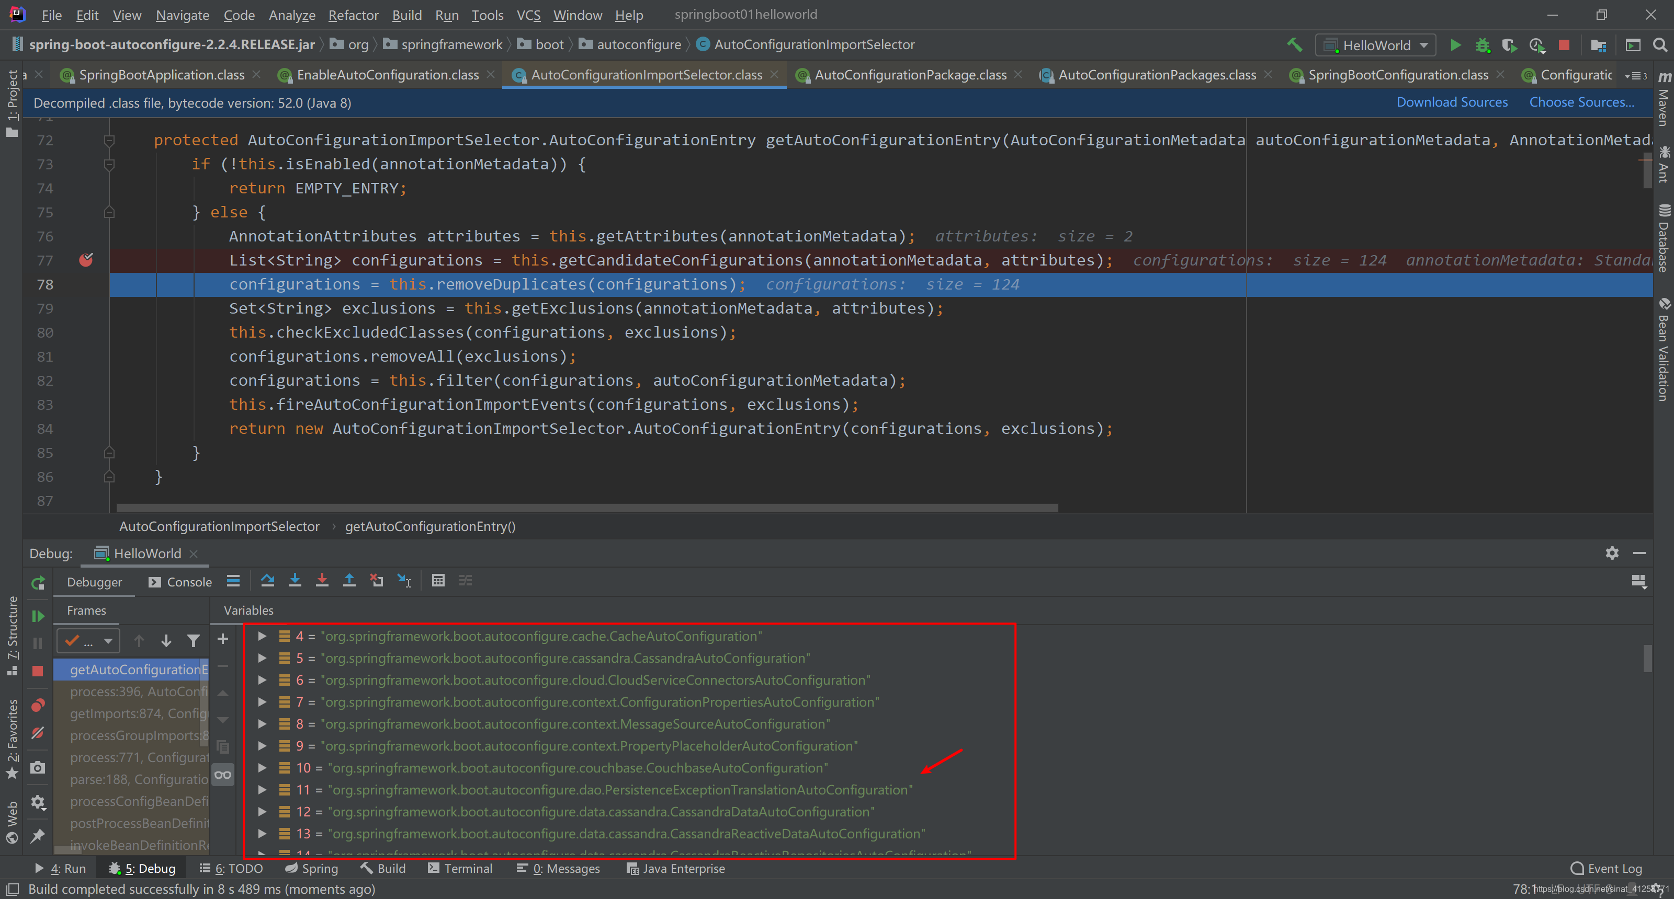Expand variable entry 4 CacheAutoConfiguration
1674x899 pixels.
click(262, 636)
